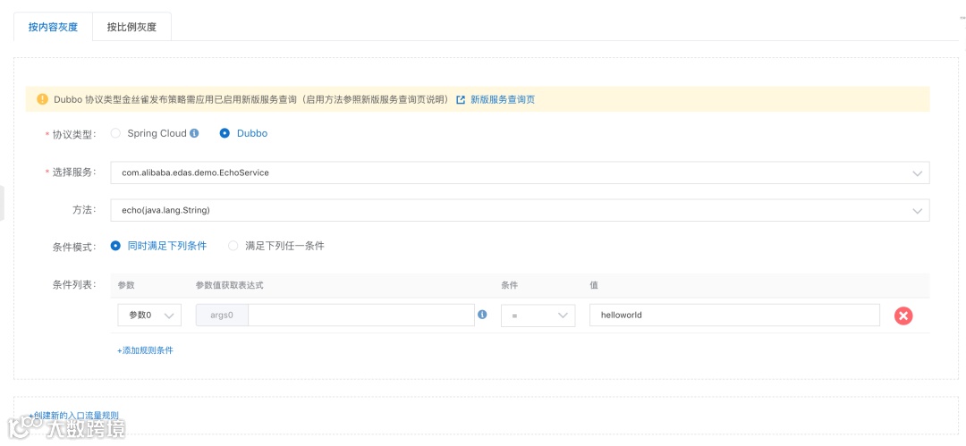This screenshot has height=446, width=966.
Task: Select 同时满足下列条件 radio option
Action: point(115,246)
